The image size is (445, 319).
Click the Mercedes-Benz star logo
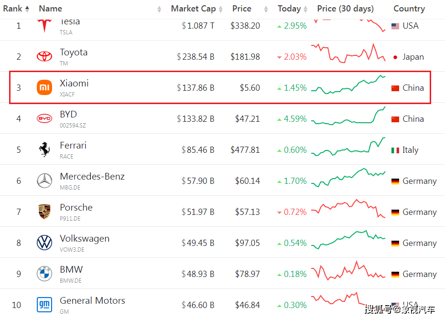point(44,181)
